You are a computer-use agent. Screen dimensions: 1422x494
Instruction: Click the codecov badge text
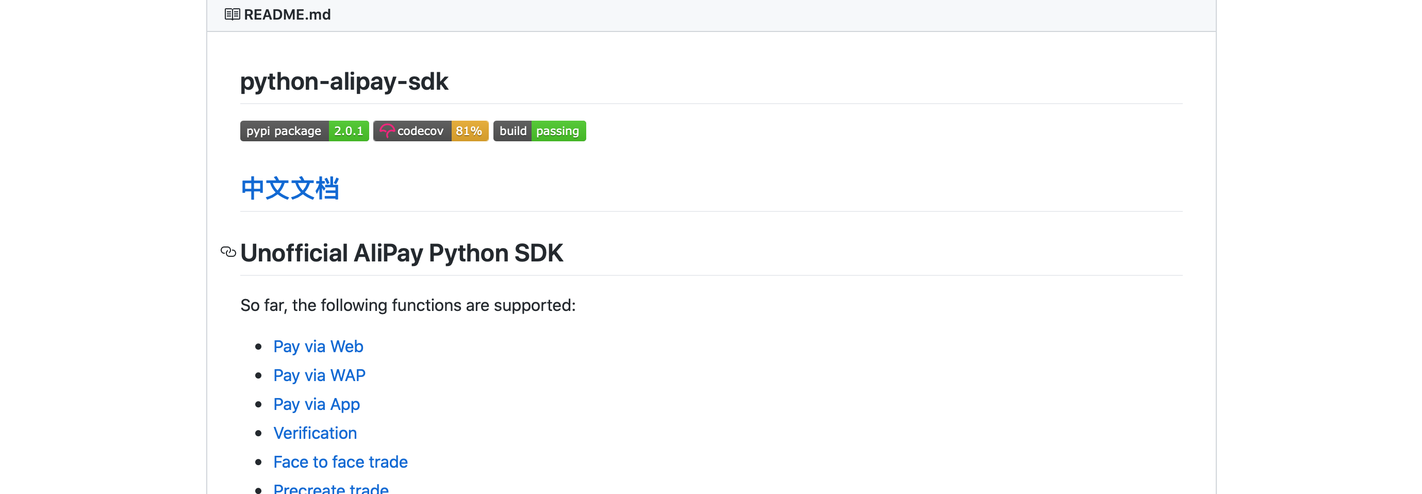coord(420,131)
